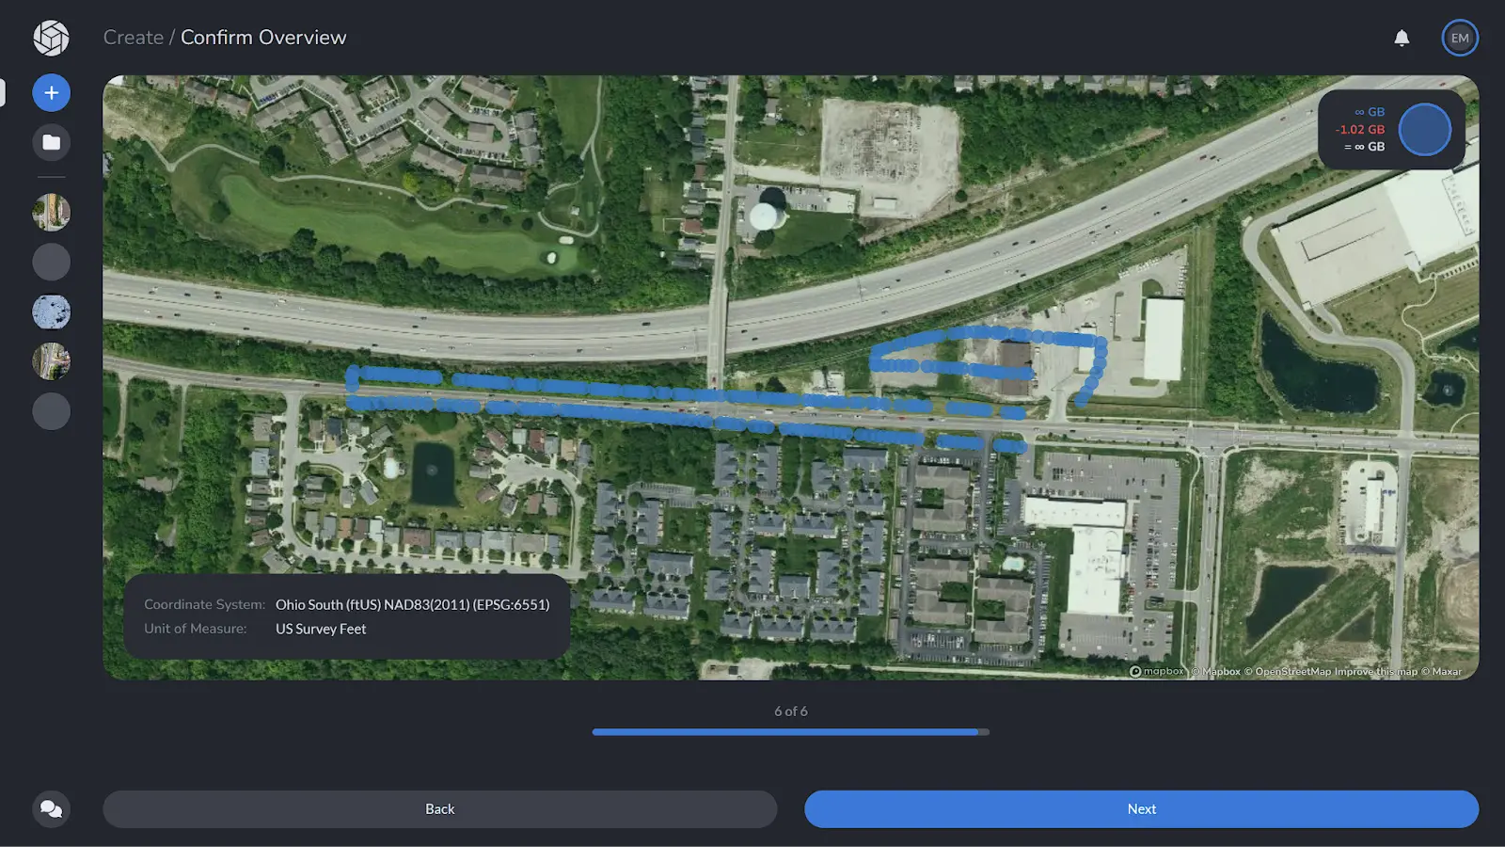Open the projects folder icon
The height and width of the screenshot is (847, 1505).
[x=51, y=143]
